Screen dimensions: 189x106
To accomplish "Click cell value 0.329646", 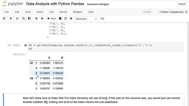I will click(58, 89).
